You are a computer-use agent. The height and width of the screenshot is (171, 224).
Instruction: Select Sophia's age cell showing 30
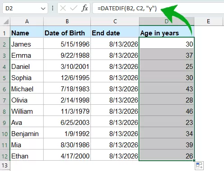click(166, 77)
